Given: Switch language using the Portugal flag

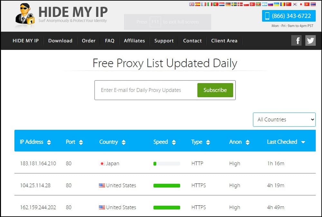Looking at the screenshot, I should coord(216,4).
